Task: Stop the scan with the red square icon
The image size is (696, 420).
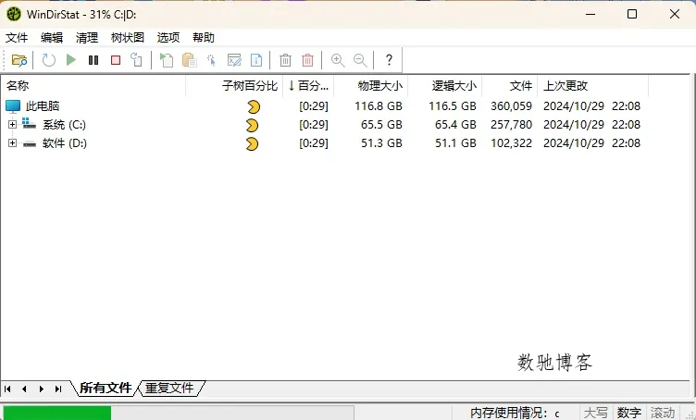Action: (116, 60)
